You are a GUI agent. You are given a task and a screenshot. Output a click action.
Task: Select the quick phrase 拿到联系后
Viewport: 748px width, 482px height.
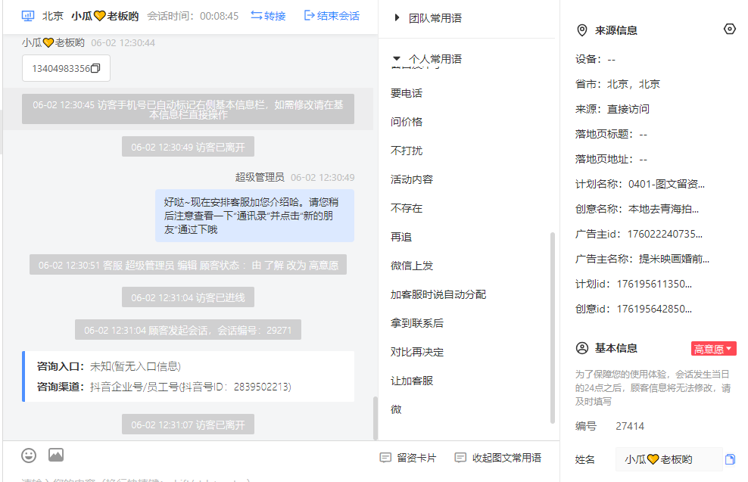pyautogui.click(x=417, y=323)
